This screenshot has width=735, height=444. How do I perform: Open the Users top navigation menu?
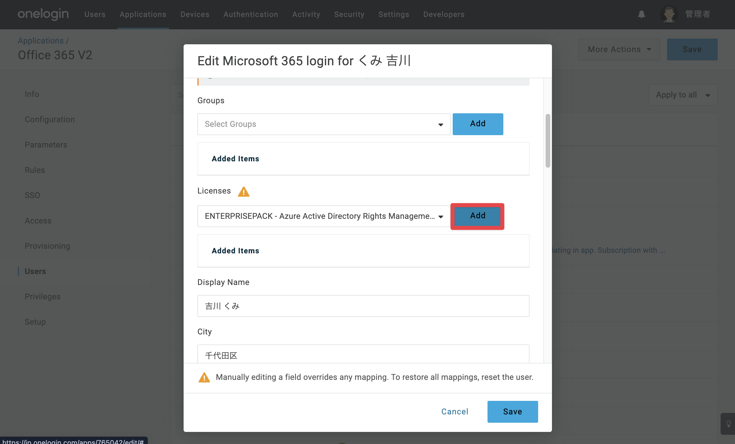pos(95,14)
